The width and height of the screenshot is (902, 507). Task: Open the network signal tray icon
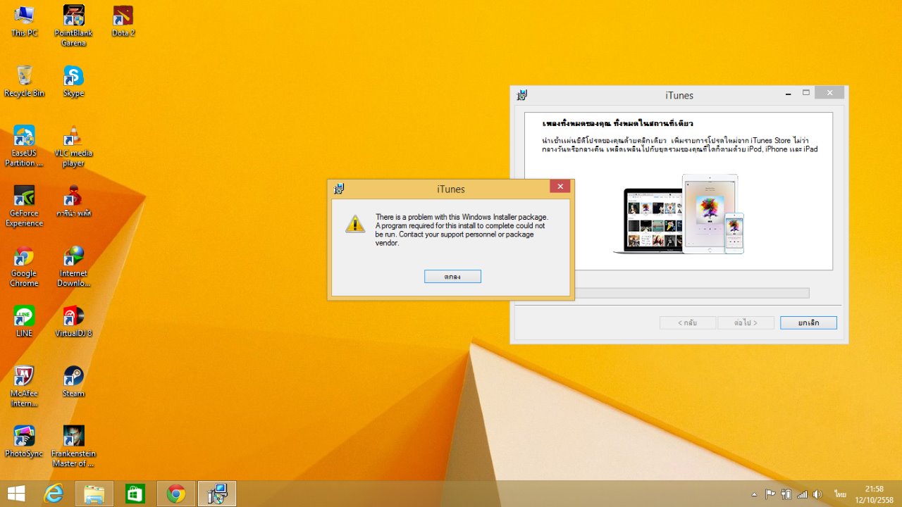click(802, 494)
